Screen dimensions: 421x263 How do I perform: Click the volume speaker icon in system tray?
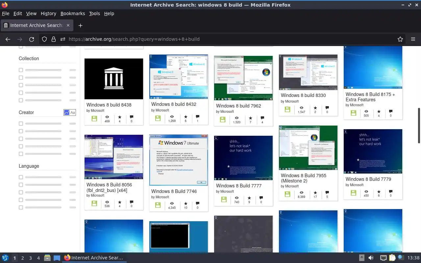click(x=371, y=258)
